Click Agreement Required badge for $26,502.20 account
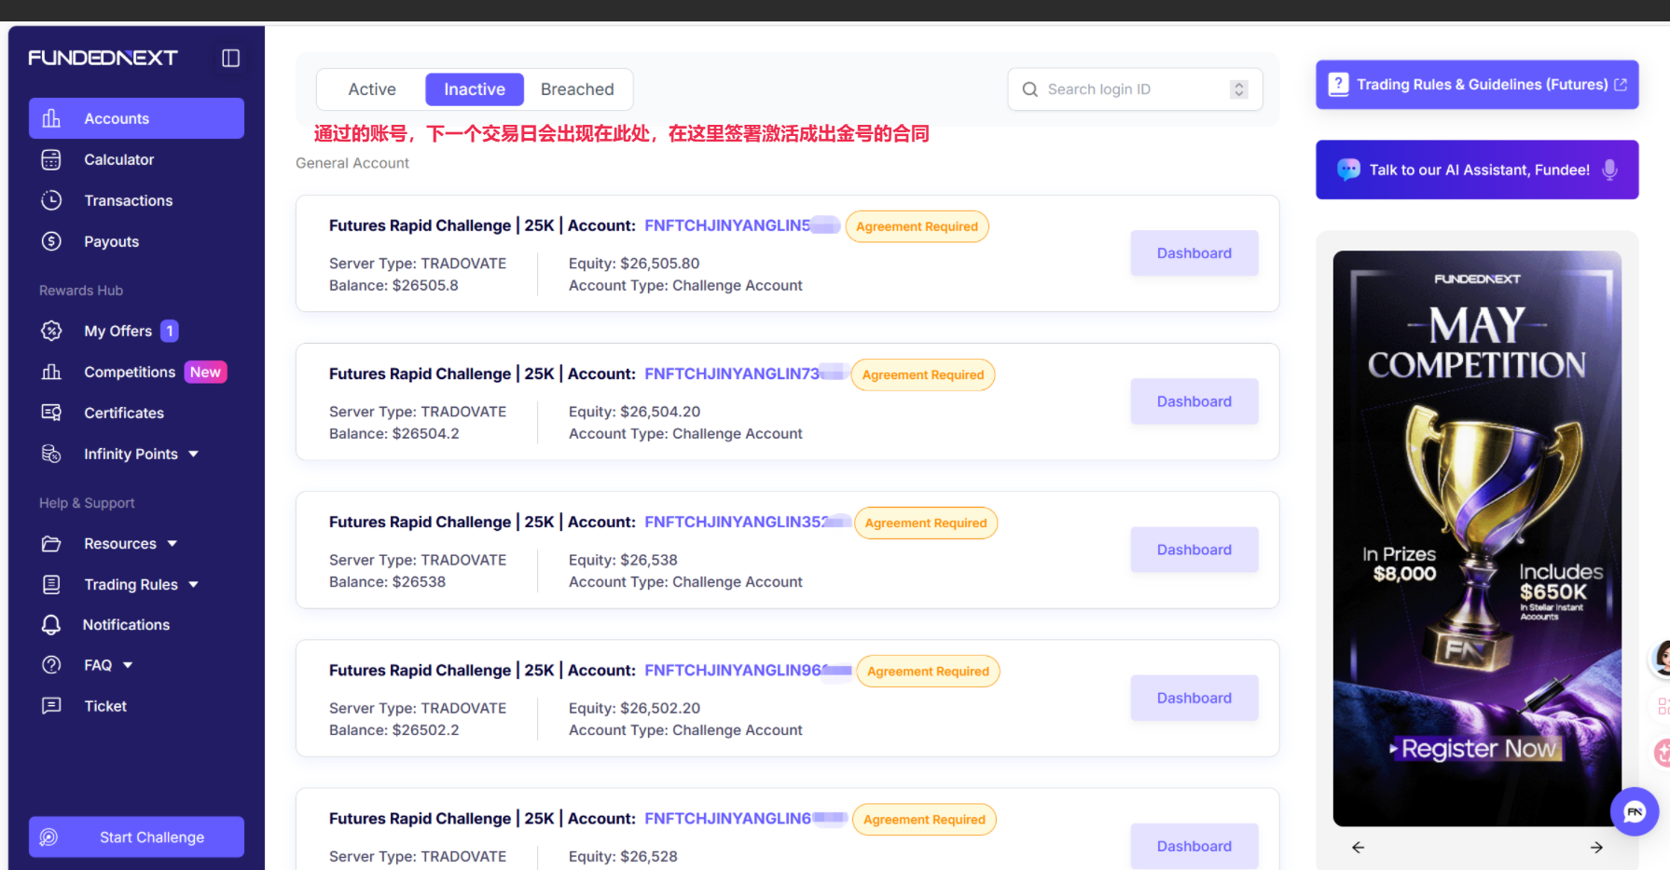This screenshot has height=870, width=1670. click(928, 671)
